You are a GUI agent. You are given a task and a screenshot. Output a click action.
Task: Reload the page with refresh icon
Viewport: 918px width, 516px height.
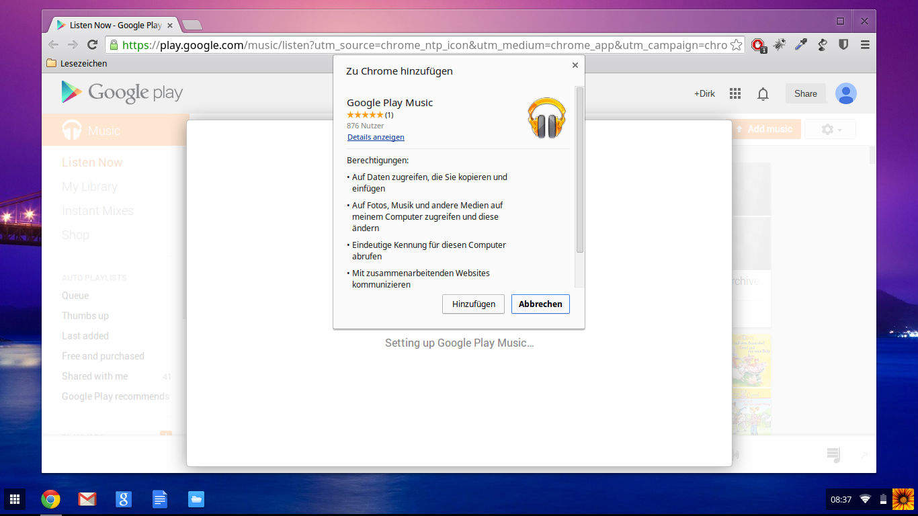93,45
